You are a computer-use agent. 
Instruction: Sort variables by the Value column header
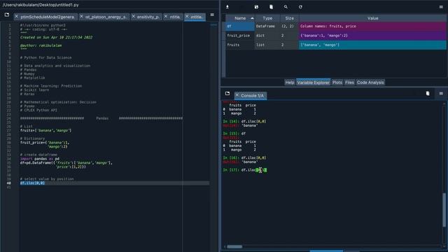(372, 18)
